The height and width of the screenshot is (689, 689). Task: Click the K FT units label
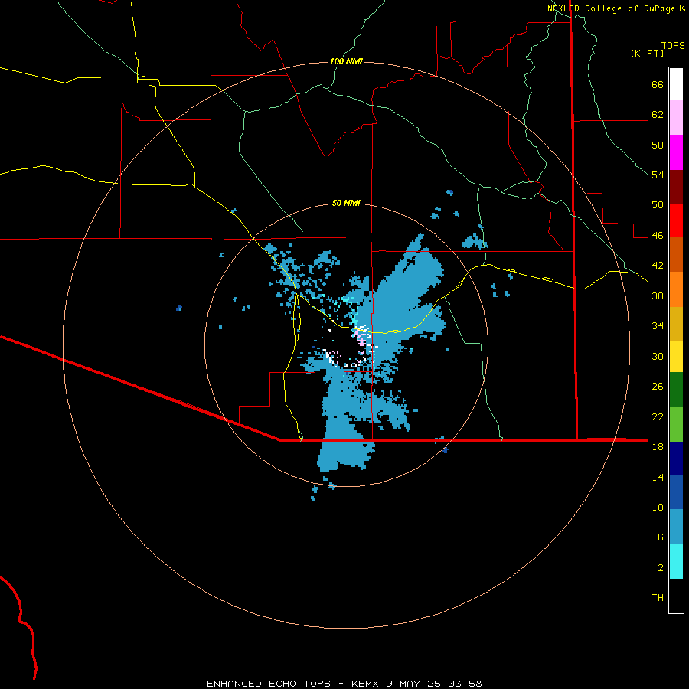click(x=647, y=54)
